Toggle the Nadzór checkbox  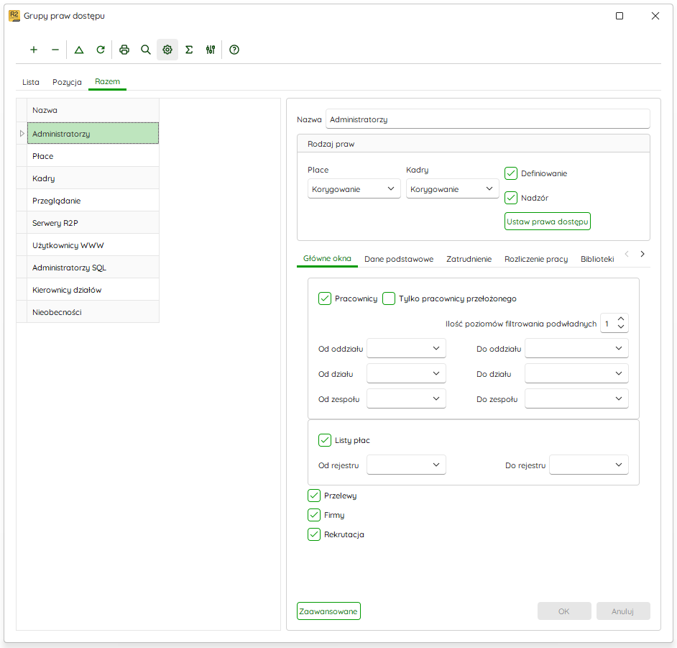pos(511,198)
